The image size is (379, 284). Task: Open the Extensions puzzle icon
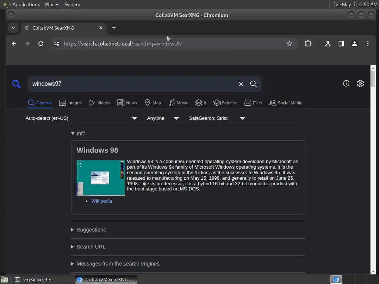308,44
